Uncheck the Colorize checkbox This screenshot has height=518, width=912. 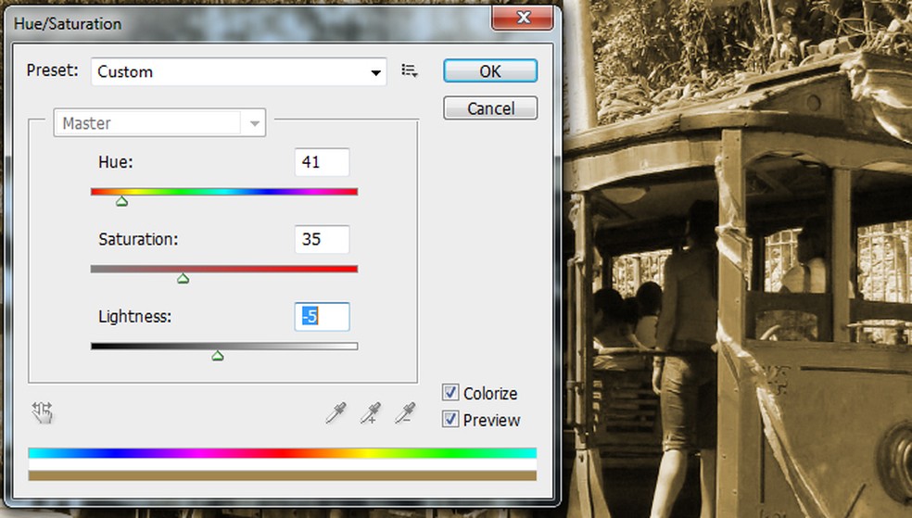click(450, 392)
